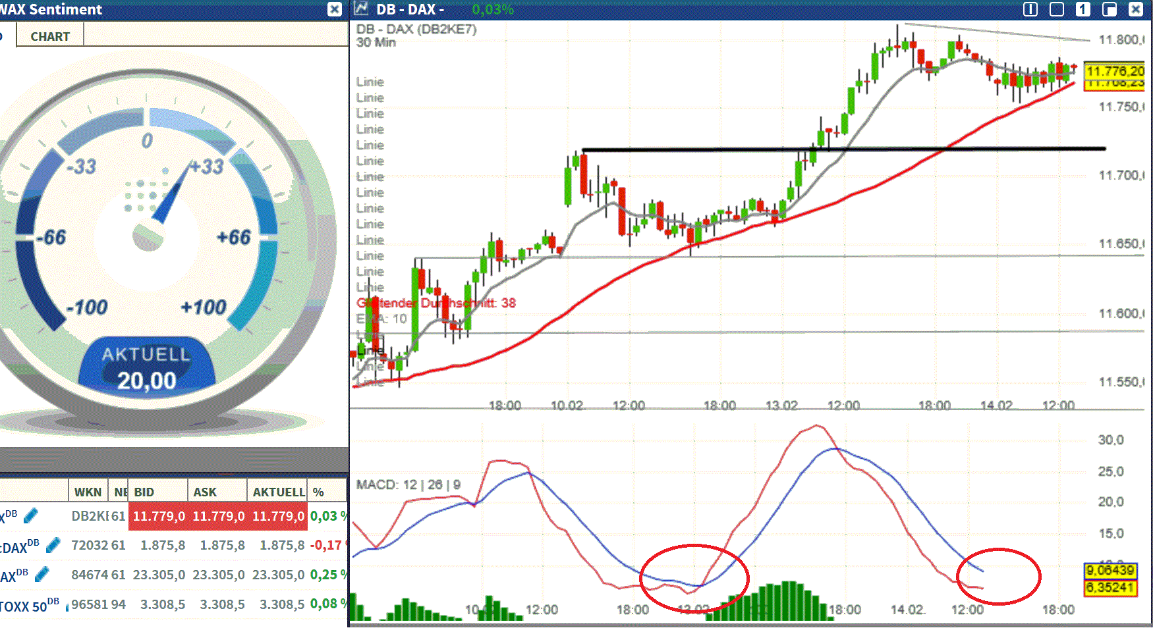
Task: Toggle the EMA: 10 indicator
Action: tap(382, 319)
